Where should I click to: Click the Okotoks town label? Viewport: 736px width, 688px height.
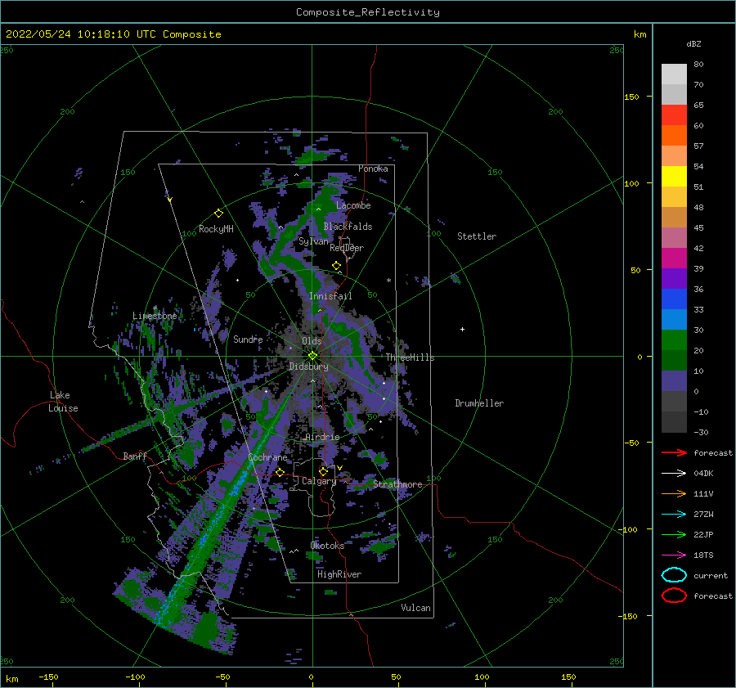tap(327, 546)
